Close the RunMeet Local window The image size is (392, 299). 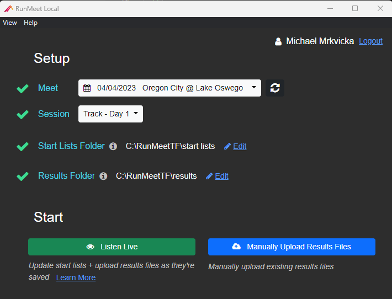[380, 8]
